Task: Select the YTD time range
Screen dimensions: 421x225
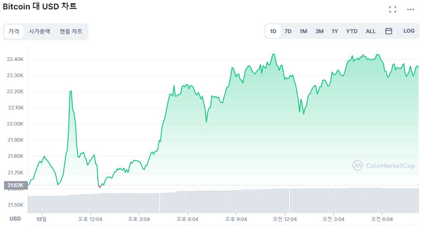Action: pyautogui.click(x=352, y=31)
